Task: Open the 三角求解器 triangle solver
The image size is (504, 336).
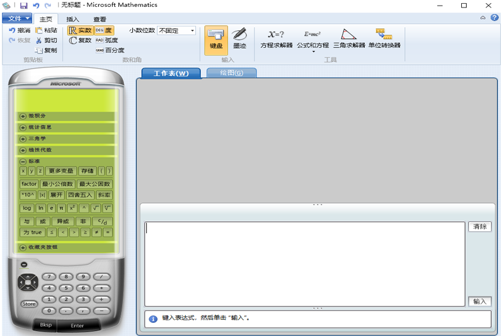Action: coord(349,38)
